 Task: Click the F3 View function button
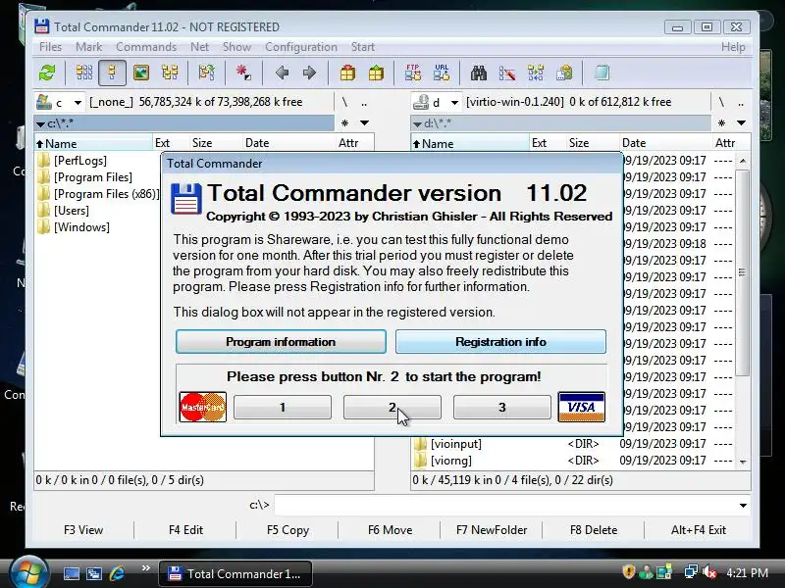tap(83, 530)
